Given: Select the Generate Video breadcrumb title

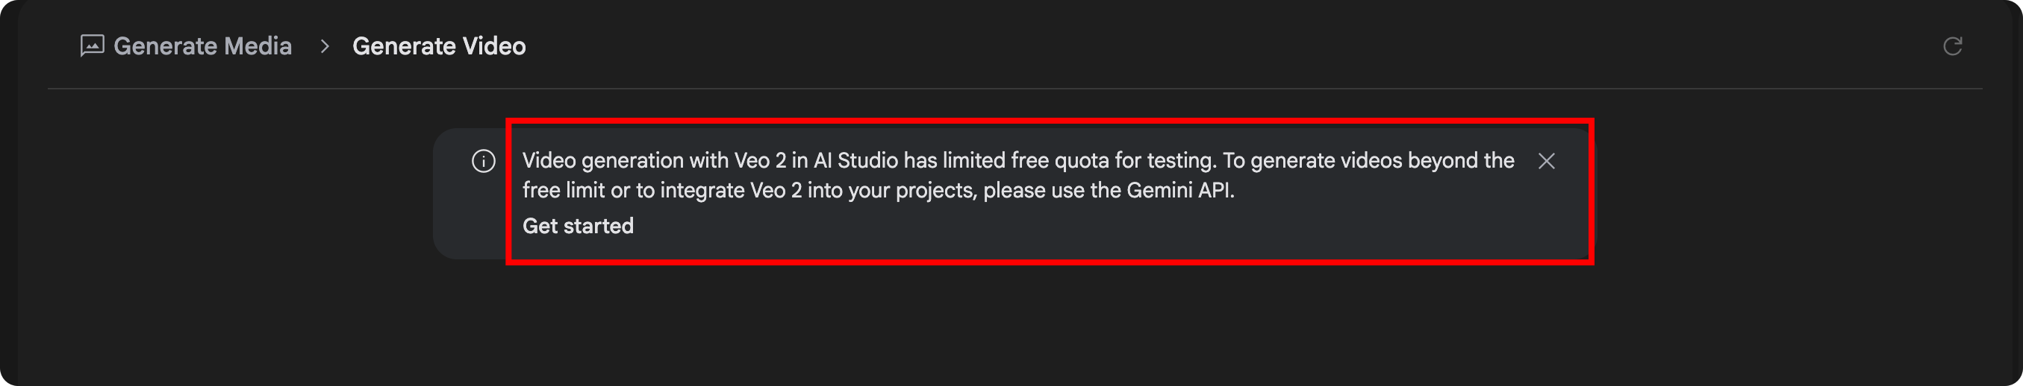Looking at the screenshot, I should [x=439, y=46].
